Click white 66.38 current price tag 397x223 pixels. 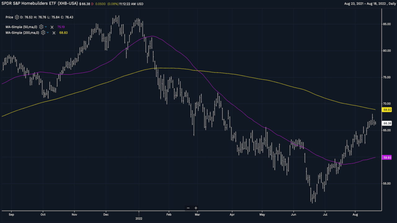point(387,123)
